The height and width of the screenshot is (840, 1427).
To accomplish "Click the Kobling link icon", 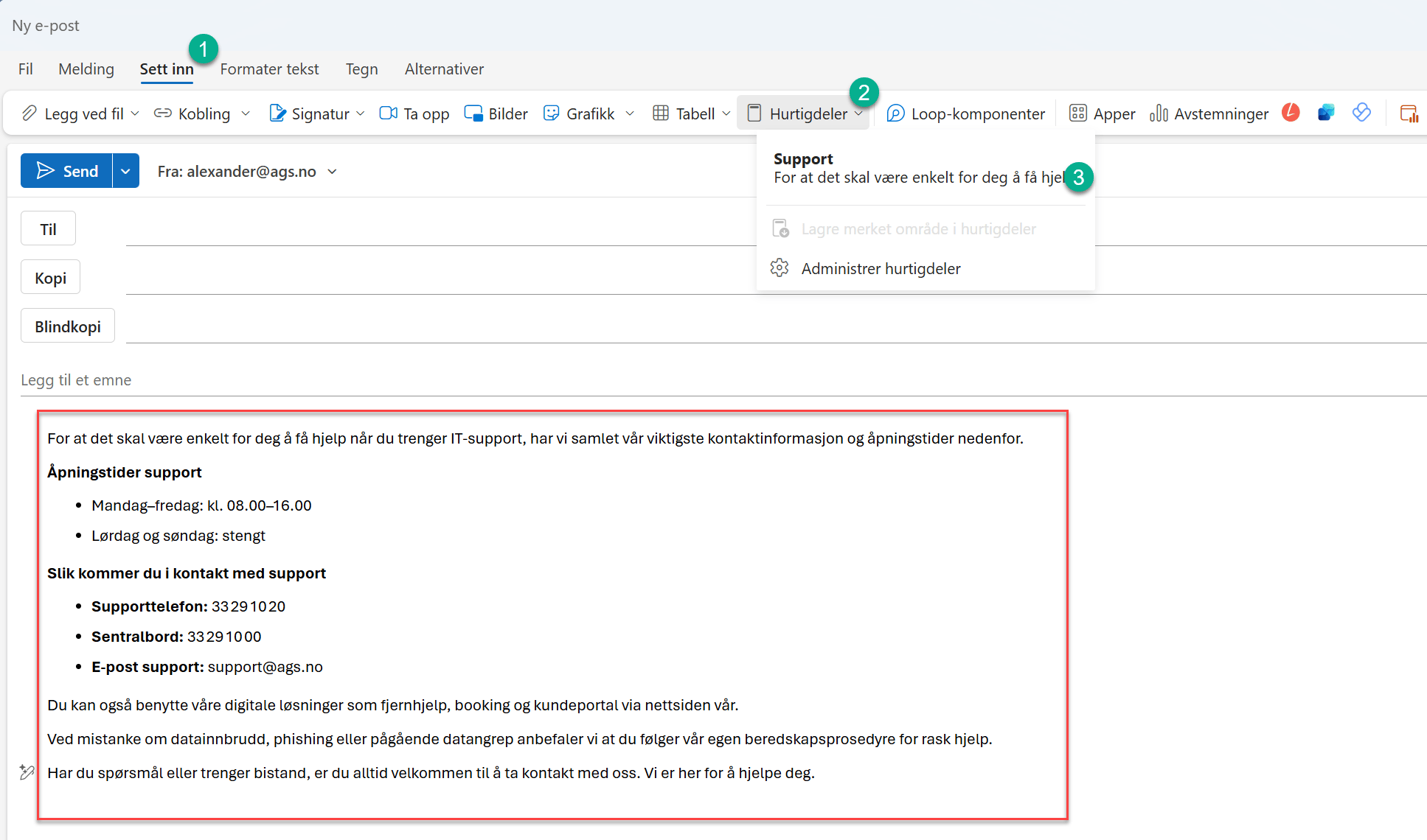I will click(x=162, y=113).
